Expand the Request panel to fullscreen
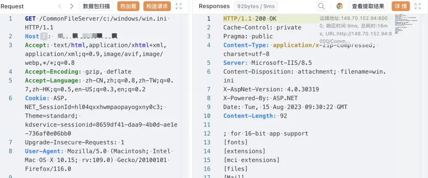428x178 pixels. tap(179, 6)
